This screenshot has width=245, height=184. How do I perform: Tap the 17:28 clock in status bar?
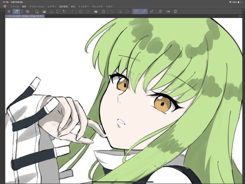coord(6,2)
